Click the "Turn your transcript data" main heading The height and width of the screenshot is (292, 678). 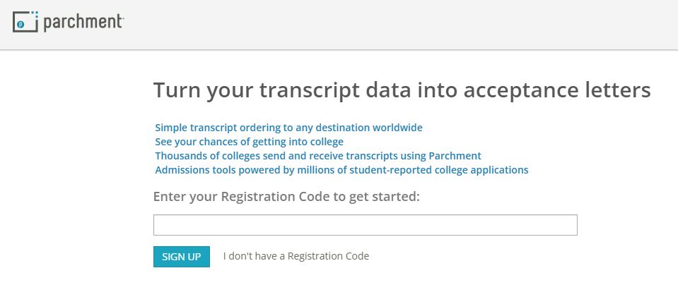(402, 91)
